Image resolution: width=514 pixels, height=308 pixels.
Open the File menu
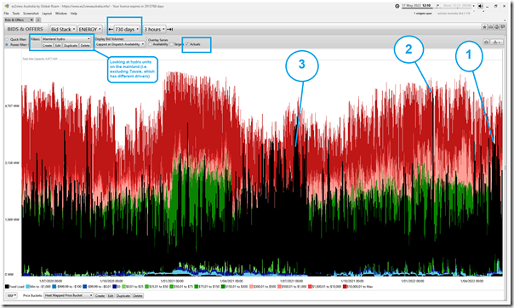pyautogui.click(x=6, y=14)
